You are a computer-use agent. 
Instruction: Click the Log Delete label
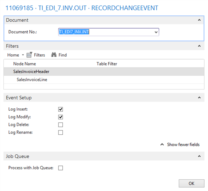[x=19, y=124]
